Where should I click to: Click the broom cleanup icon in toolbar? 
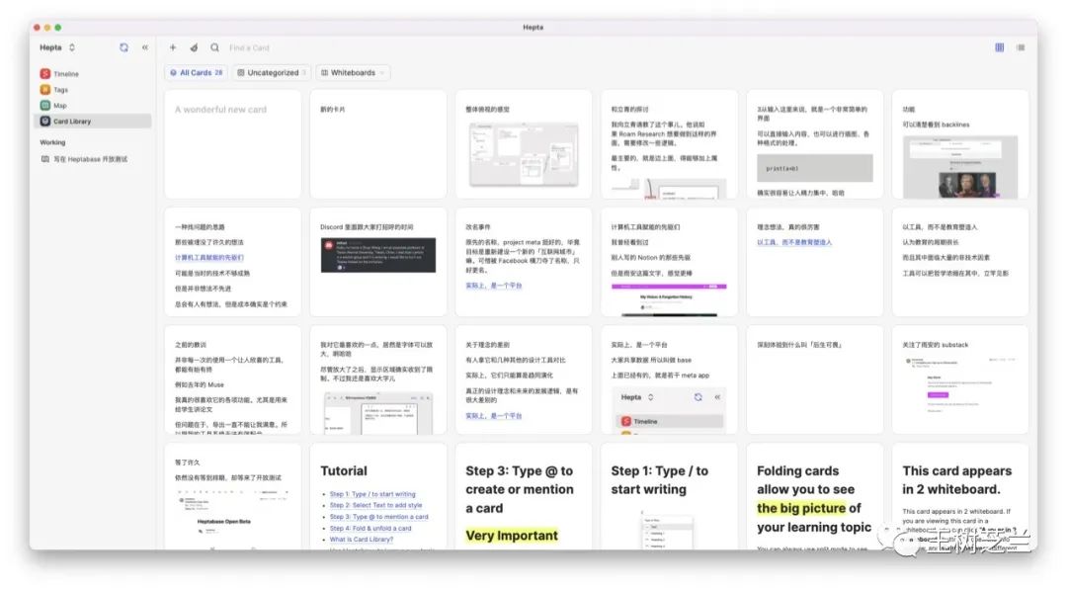194,47
